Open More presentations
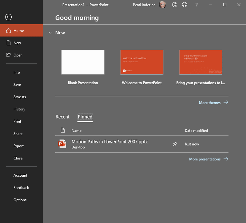This screenshot has width=246, height=223. pos(205,159)
